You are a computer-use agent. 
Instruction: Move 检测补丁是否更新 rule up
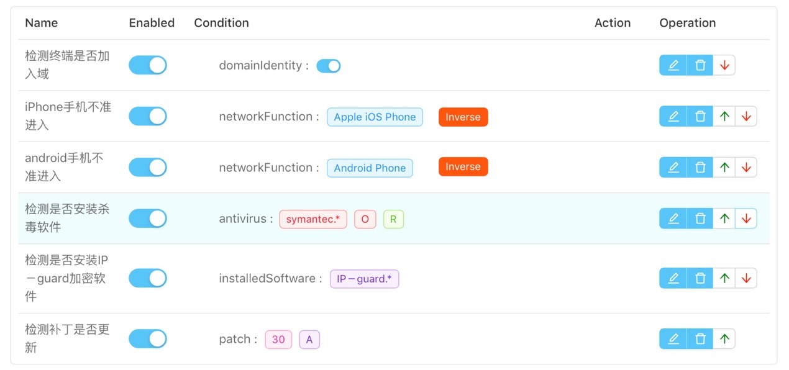coord(724,339)
